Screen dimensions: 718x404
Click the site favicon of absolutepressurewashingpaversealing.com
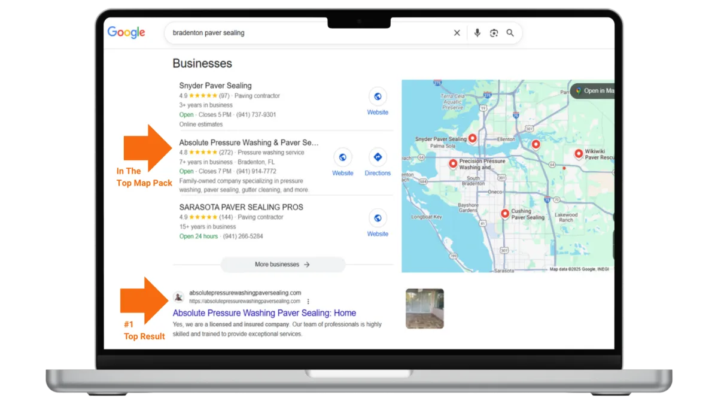pos(178,297)
